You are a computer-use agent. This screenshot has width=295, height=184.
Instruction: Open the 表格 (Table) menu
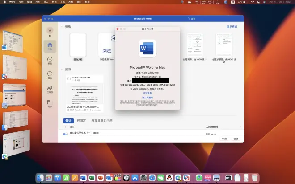[x=71, y=2]
